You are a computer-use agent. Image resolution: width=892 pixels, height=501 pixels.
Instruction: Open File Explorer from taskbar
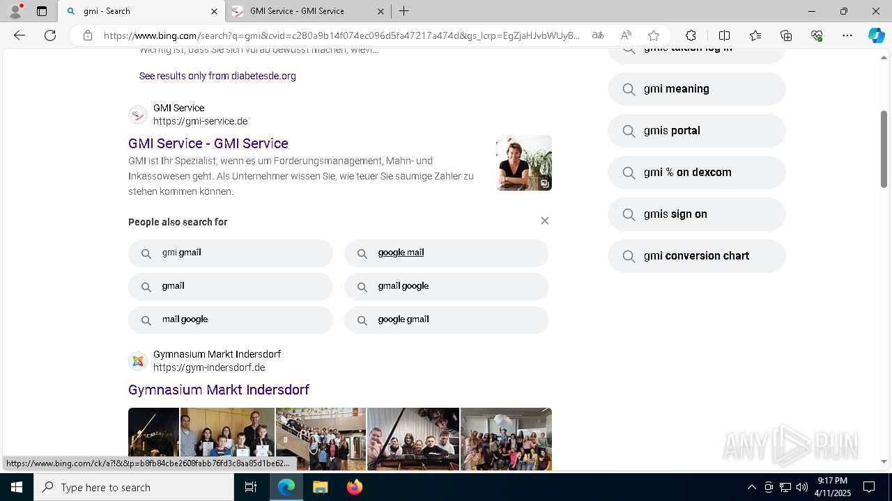point(320,487)
